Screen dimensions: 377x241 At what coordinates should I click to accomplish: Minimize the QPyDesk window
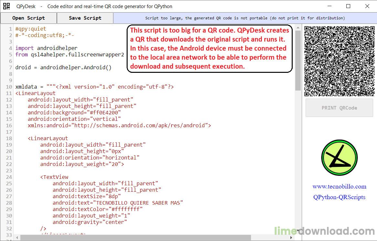330,6
